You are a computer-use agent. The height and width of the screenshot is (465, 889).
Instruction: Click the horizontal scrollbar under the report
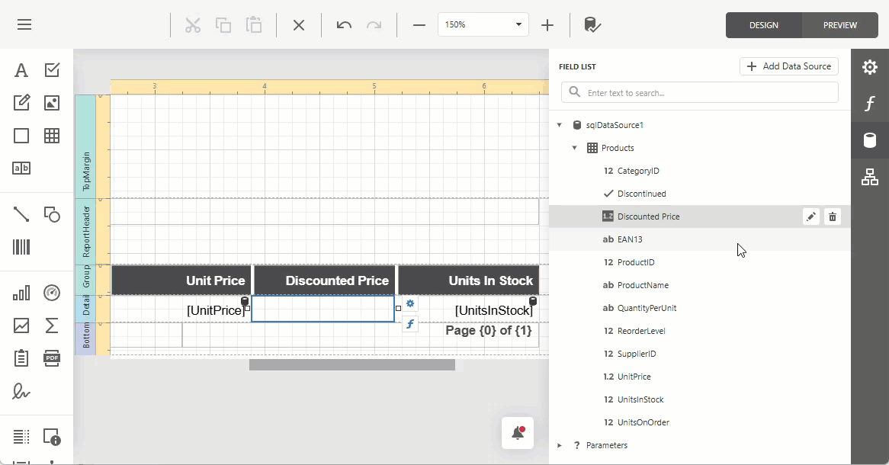[x=352, y=364]
